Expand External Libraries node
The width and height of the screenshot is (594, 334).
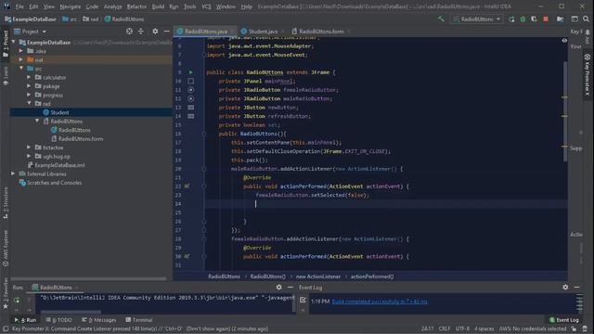(14, 173)
